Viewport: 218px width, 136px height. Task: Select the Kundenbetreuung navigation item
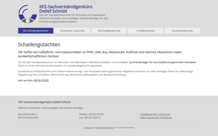(x=182, y=31)
